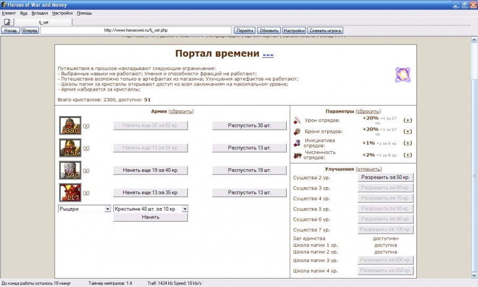The height and width of the screenshot is (287, 478).
Task: Remove the 190-count unit via (X)
Action: [x=87, y=171]
